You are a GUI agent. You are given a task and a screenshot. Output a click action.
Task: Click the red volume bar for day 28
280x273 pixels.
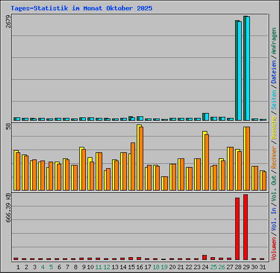pos(237,229)
